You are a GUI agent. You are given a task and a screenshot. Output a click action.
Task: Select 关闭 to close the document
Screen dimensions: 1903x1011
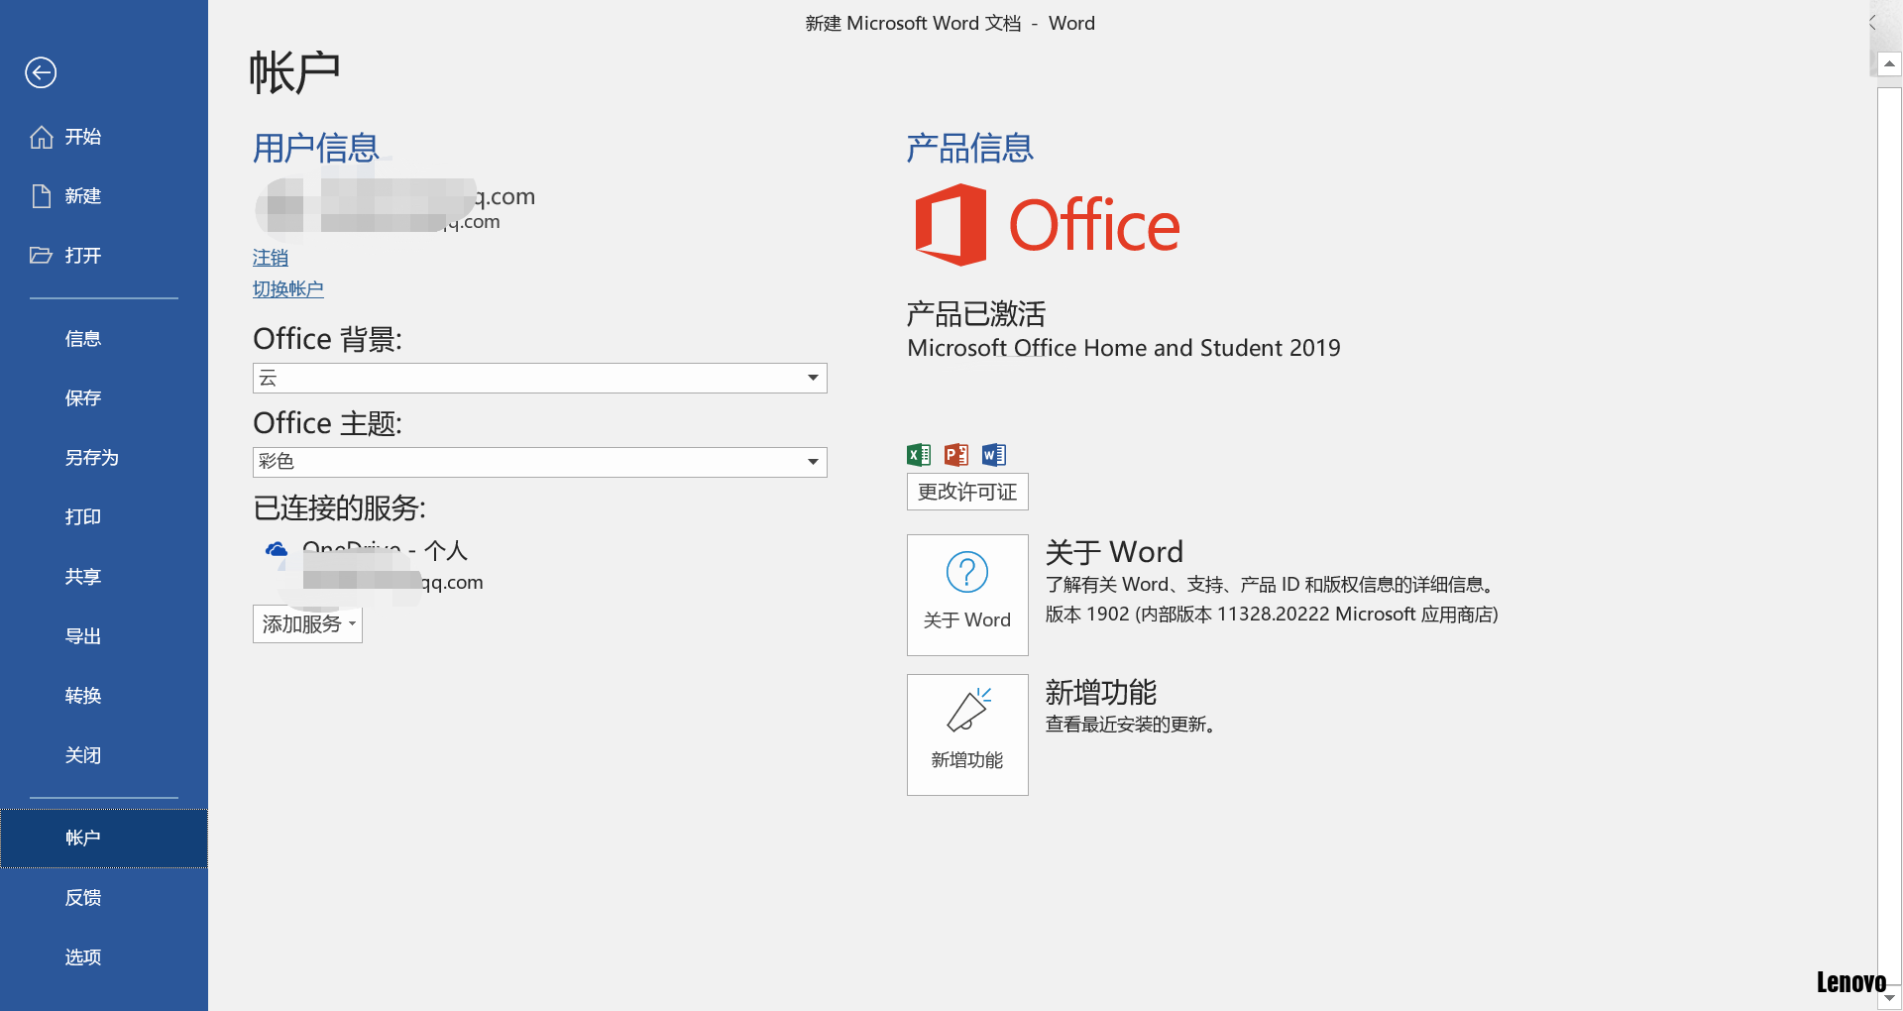coord(104,755)
